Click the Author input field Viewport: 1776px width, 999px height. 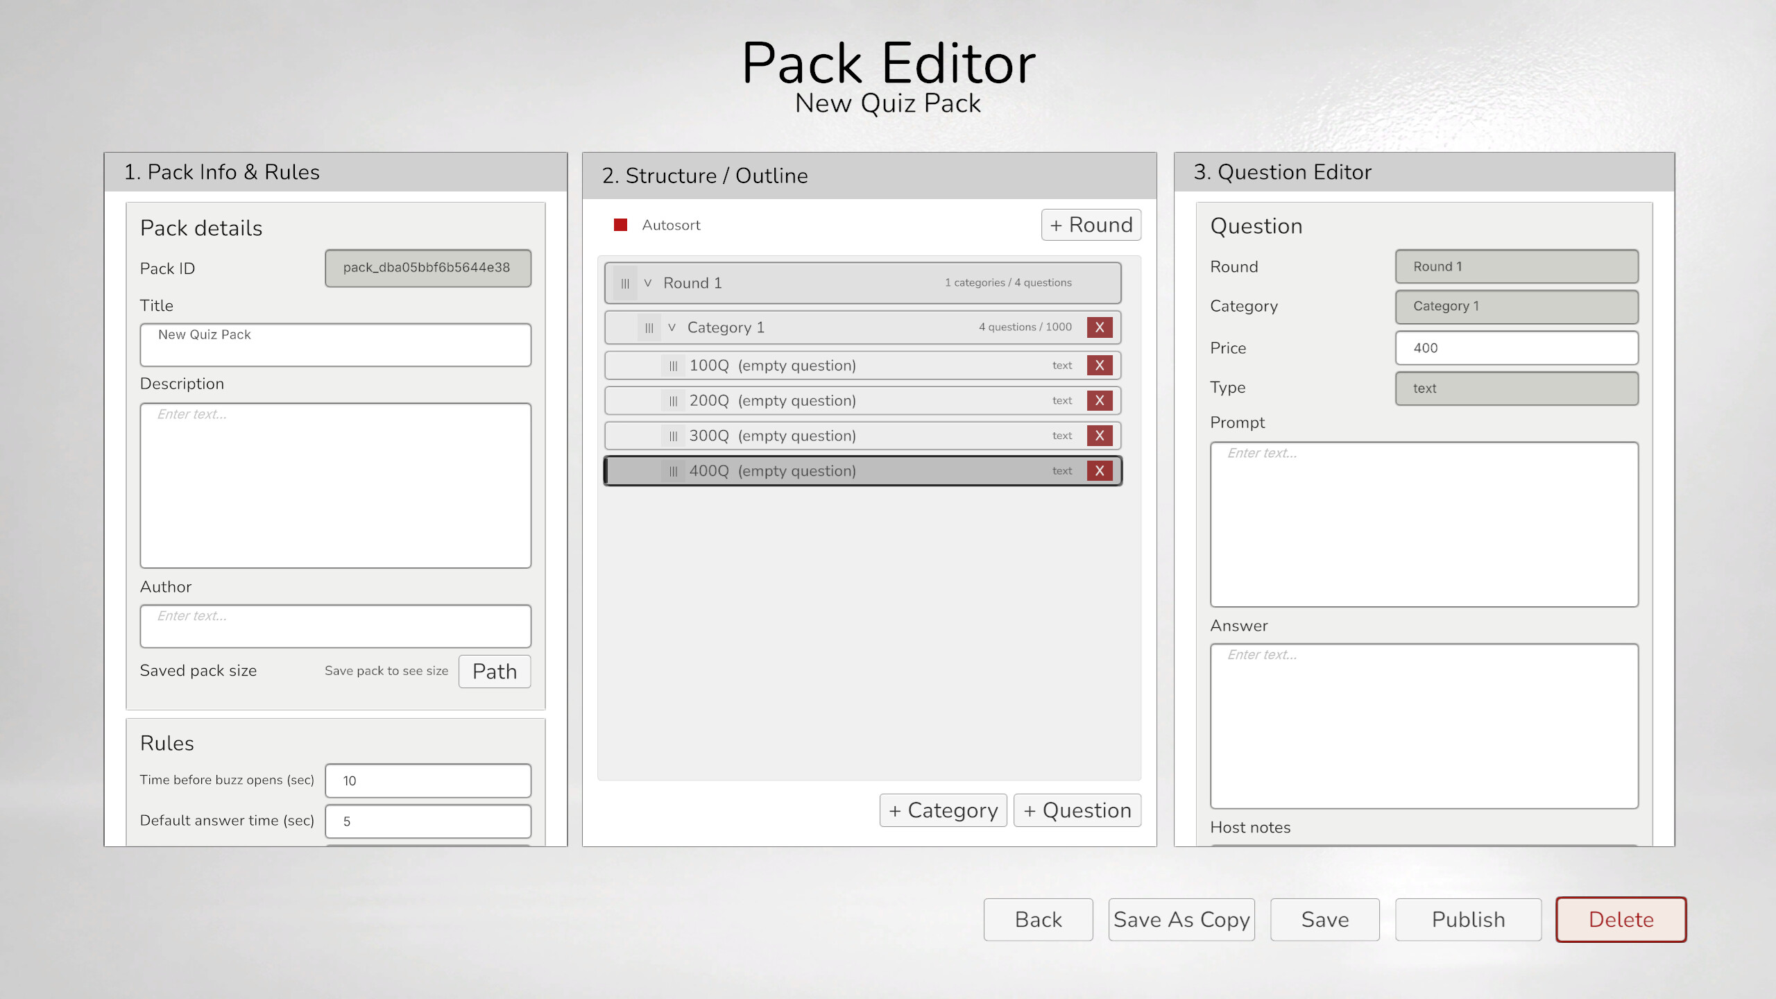pos(336,626)
